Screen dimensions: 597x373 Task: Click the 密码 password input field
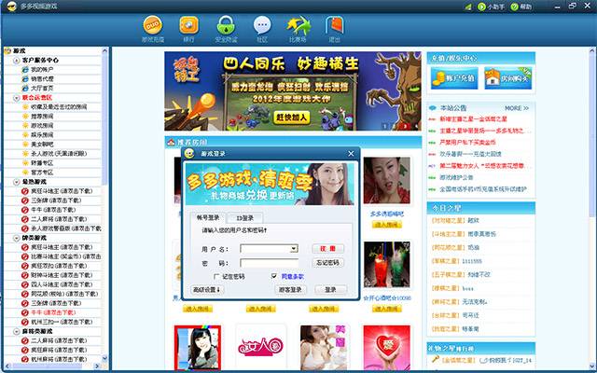click(x=269, y=263)
